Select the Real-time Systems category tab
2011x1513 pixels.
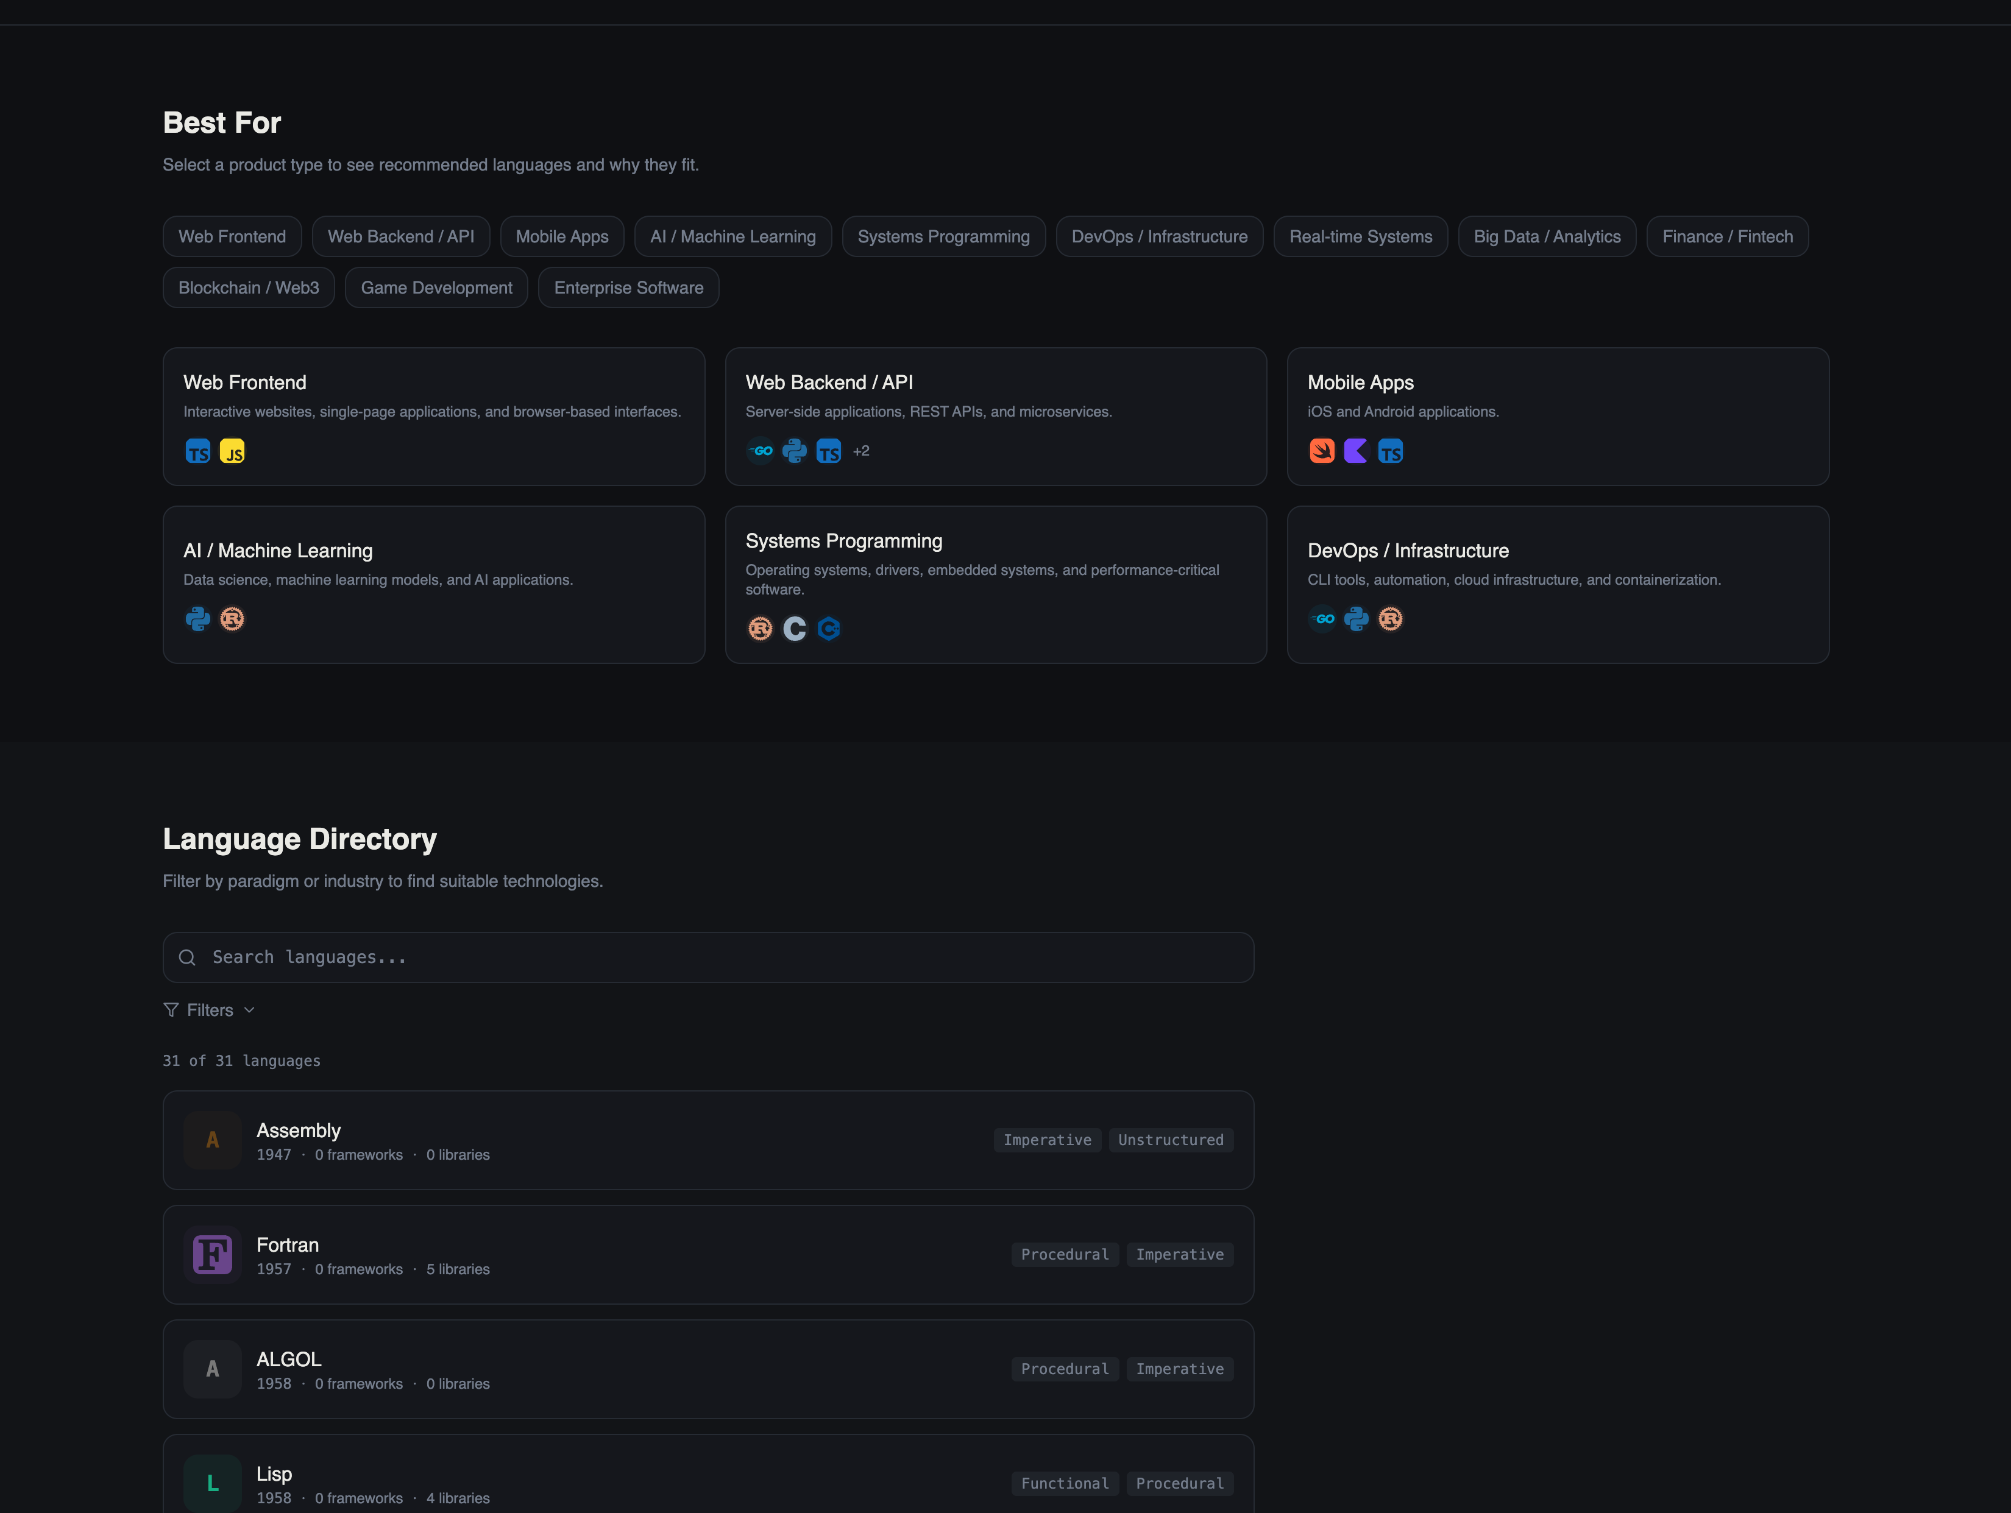(1360, 236)
